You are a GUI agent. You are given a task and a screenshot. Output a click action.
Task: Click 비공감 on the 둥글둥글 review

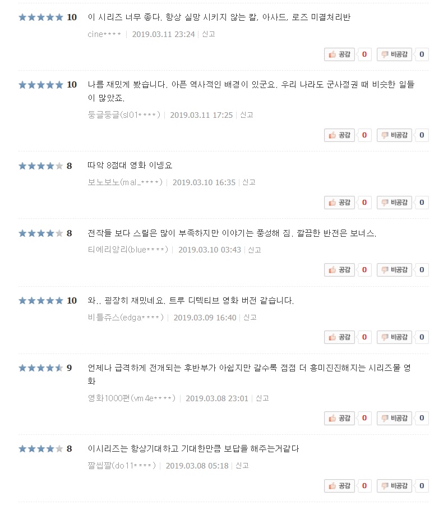click(x=394, y=135)
